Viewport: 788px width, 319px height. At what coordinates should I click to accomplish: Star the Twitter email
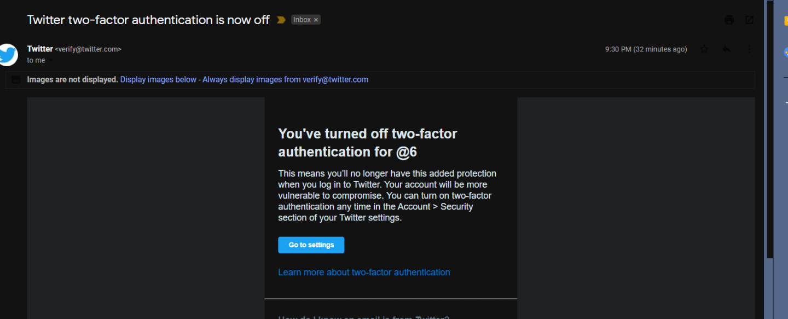click(704, 49)
